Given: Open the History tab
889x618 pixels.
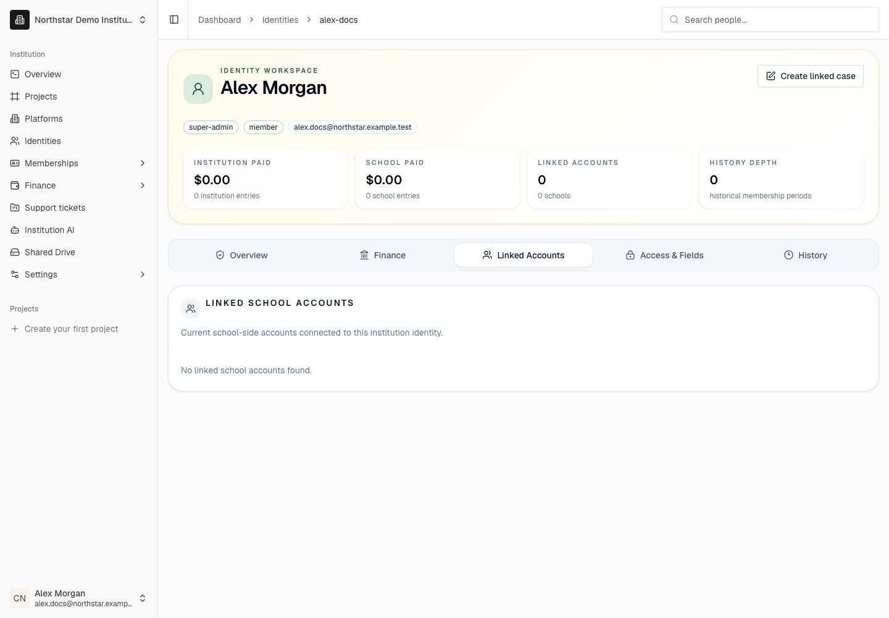Looking at the screenshot, I should point(806,255).
